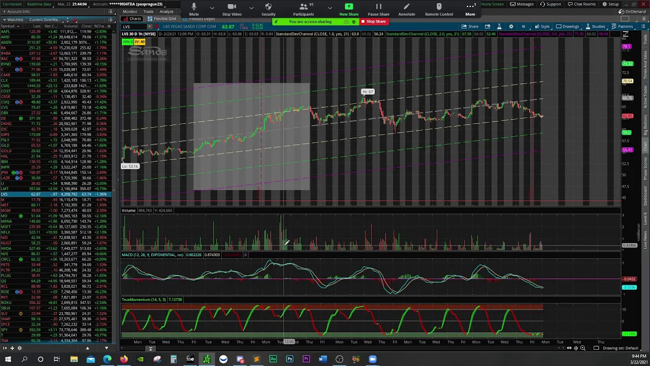Open the Patterns chart tool
Image resolution: width=650 pixels, height=366 pixels.
(x=622, y=26)
